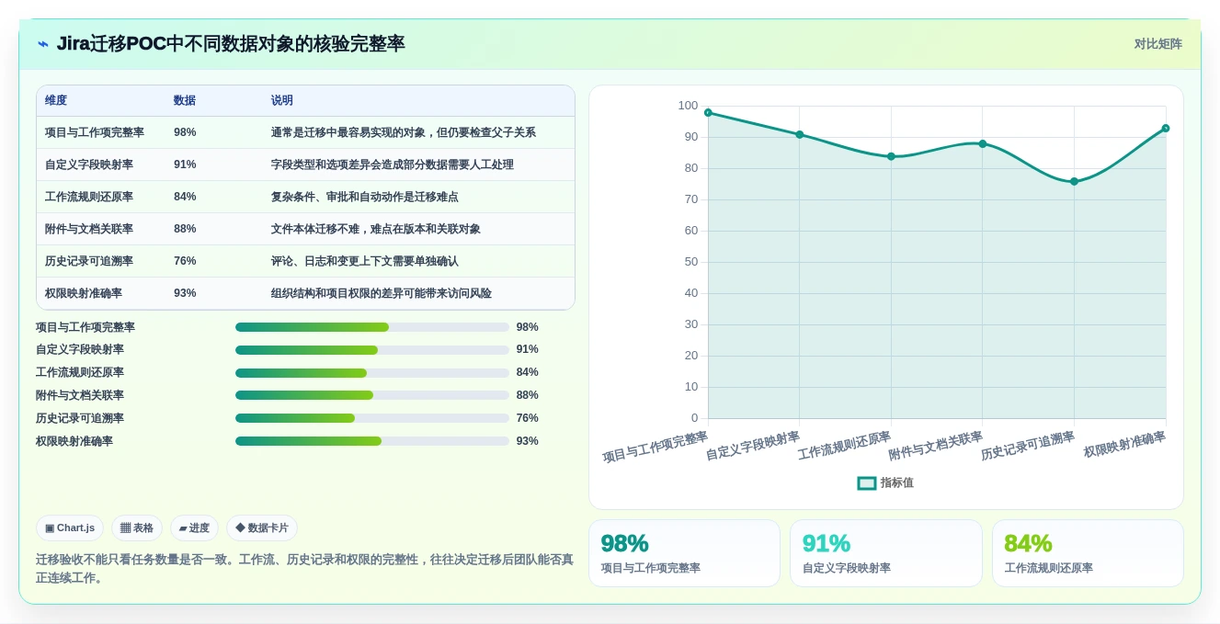Screen dimensions: 1220x624
Task: Click the 权限映射准确率 progress bar
Action: tap(372, 441)
